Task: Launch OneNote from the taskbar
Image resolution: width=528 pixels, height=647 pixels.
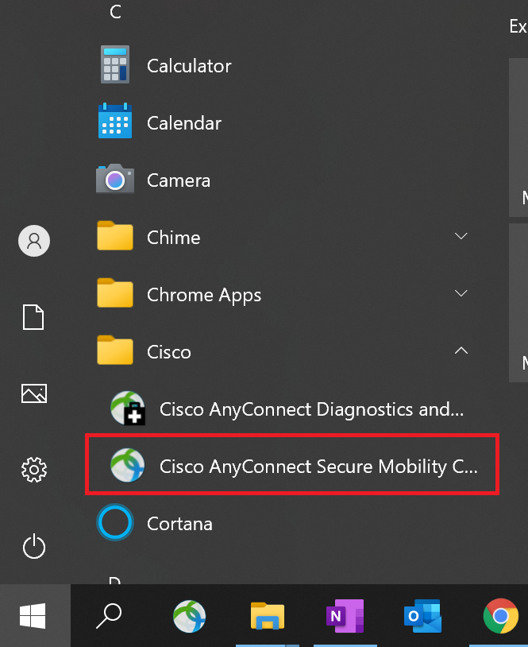Action: coord(345,616)
